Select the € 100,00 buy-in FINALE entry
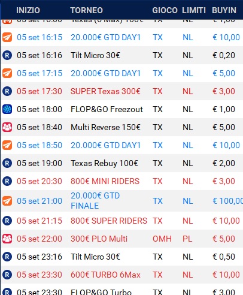Viewport: 243px width, 295px height. tap(228, 201)
